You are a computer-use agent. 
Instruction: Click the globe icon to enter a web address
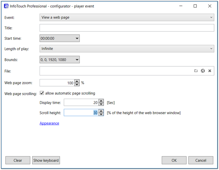coord(203,71)
